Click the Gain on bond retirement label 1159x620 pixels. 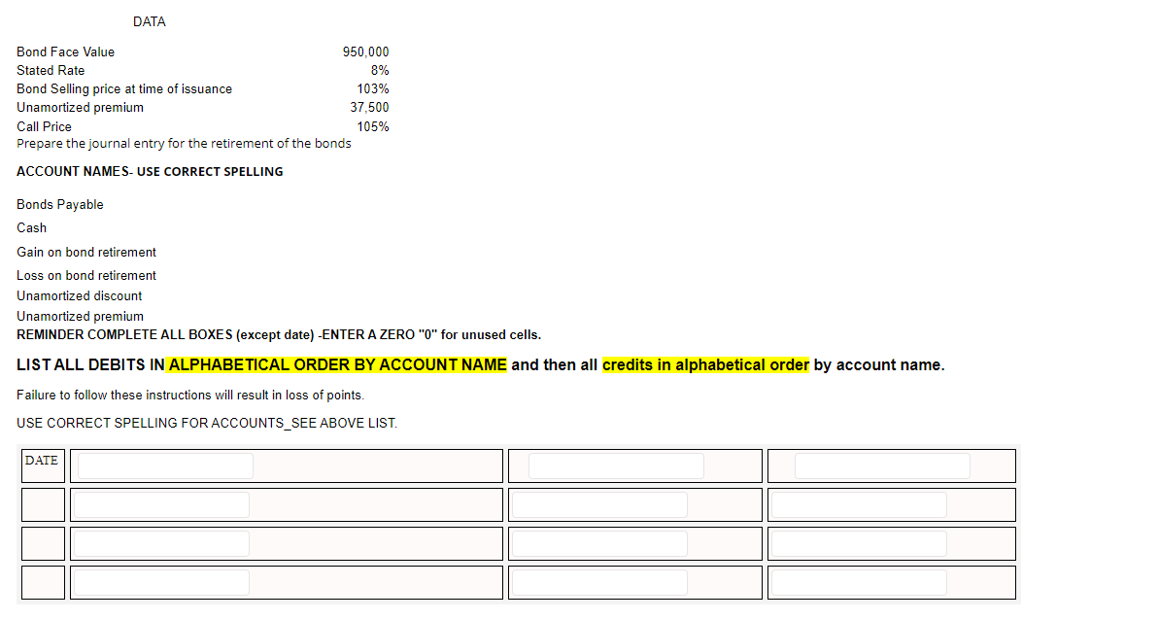pos(85,252)
